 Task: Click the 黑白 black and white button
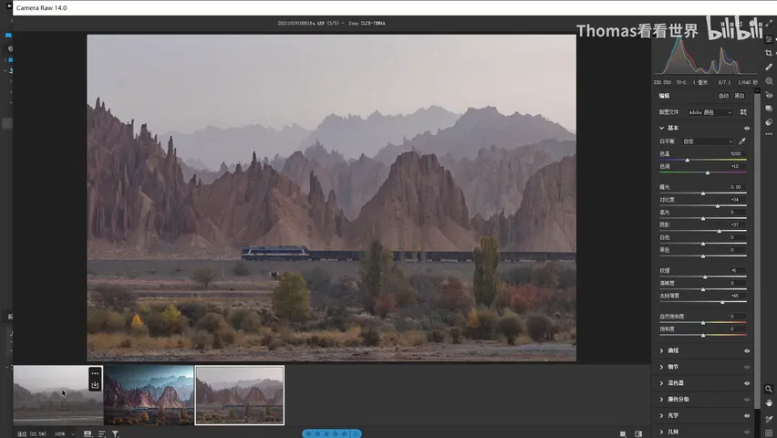point(740,96)
